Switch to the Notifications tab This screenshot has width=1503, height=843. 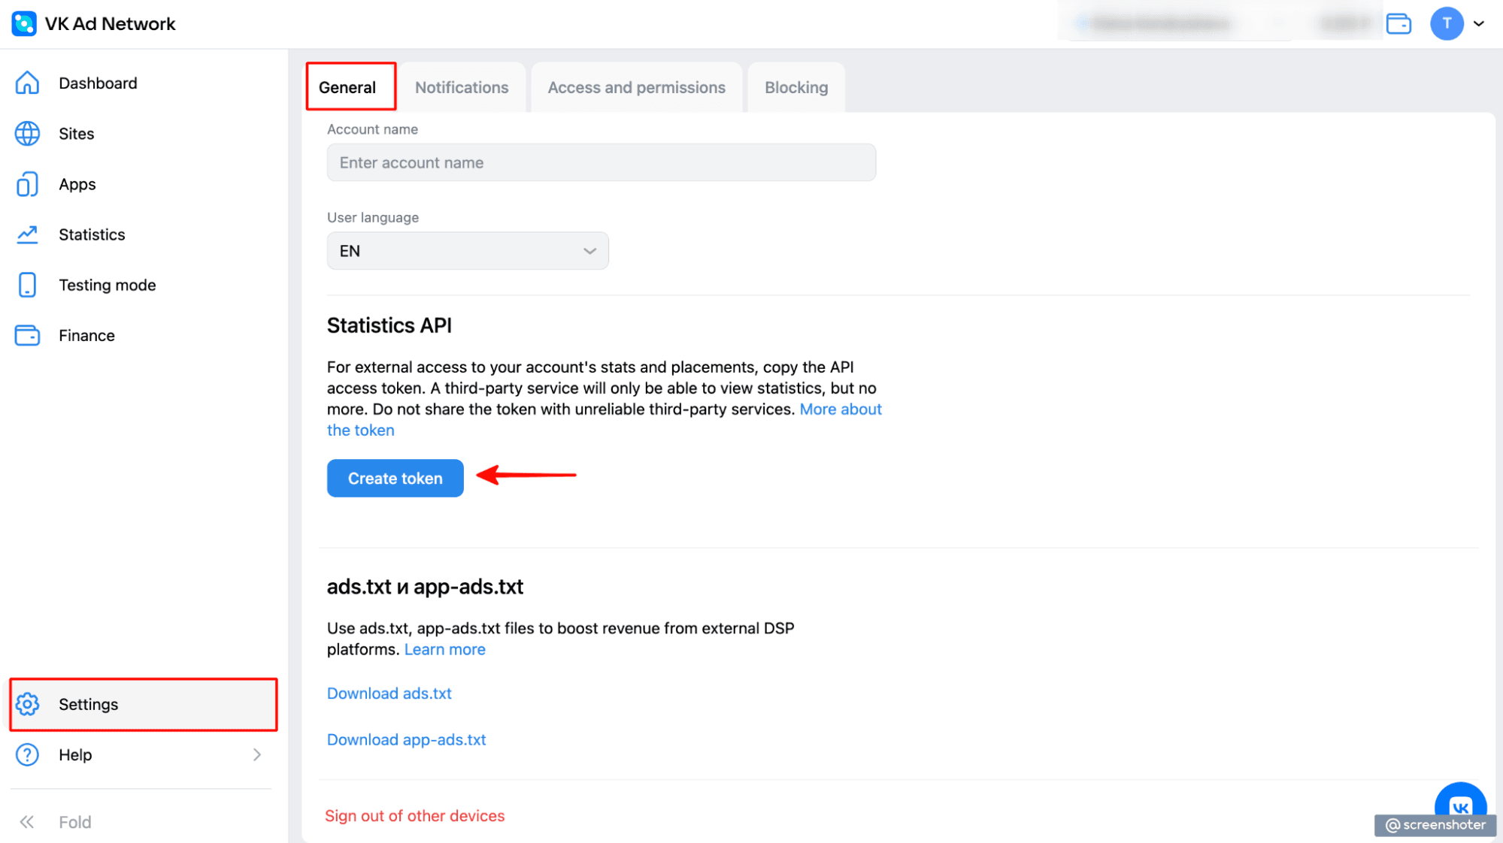(461, 86)
